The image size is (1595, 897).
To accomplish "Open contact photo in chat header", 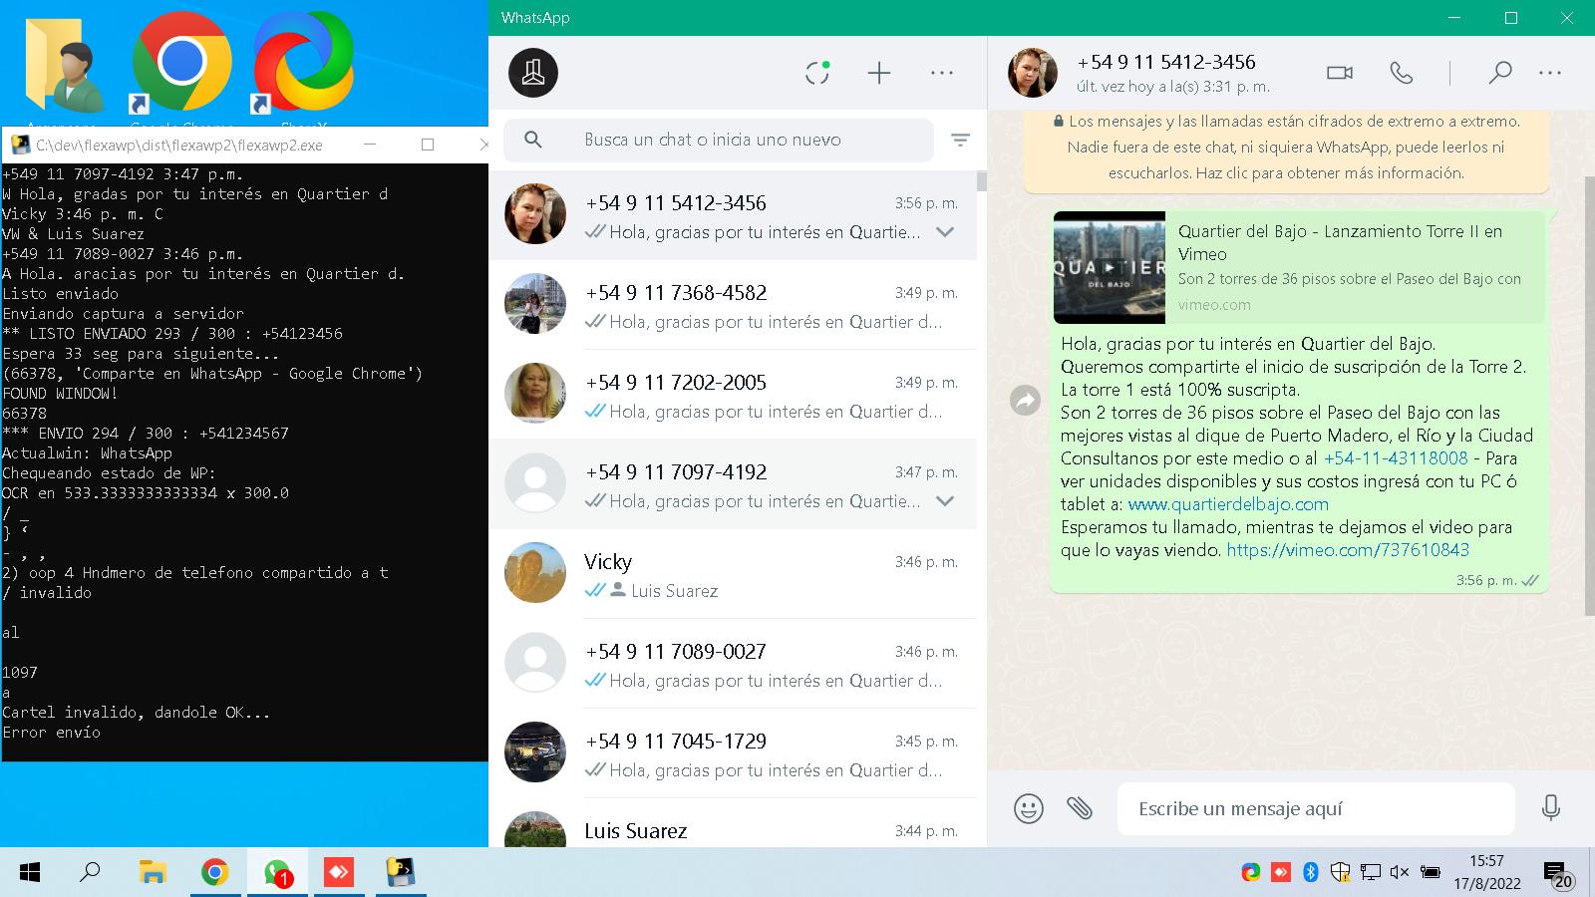I will click(x=1032, y=73).
